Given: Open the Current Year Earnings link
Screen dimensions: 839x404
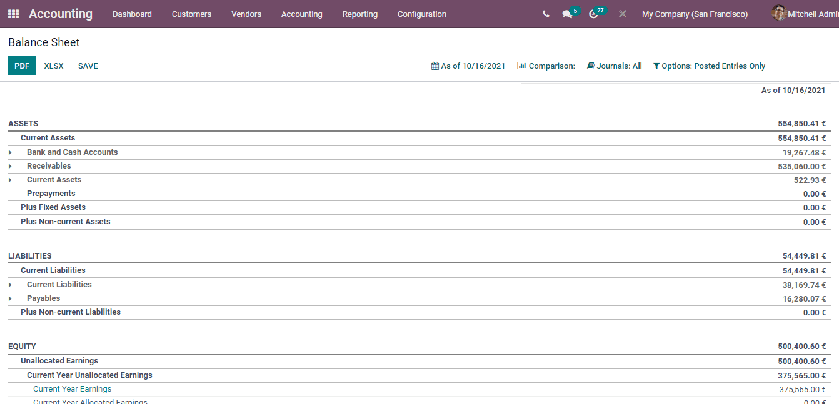Looking at the screenshot, I should pos(72,388).
